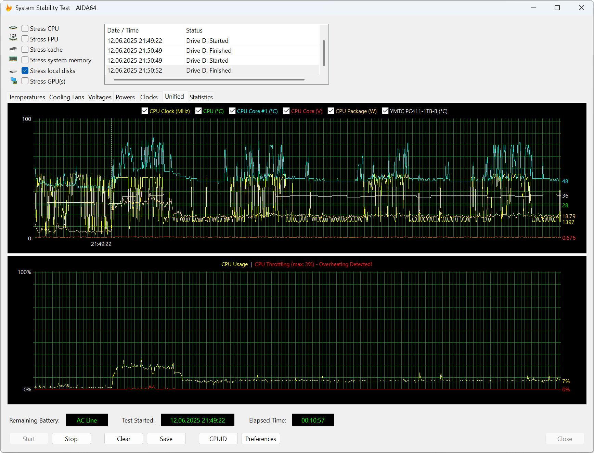594x453 pixels.
Task: Toggle YMTC PC411-1TB-B temperature graph line
Action: pos(385,111)
